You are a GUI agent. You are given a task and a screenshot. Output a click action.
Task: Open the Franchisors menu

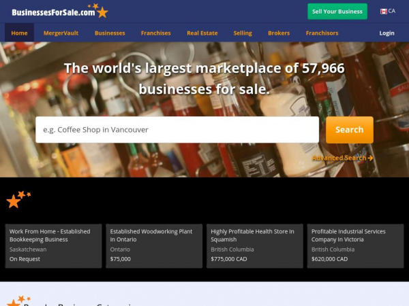tap(322, 33)
